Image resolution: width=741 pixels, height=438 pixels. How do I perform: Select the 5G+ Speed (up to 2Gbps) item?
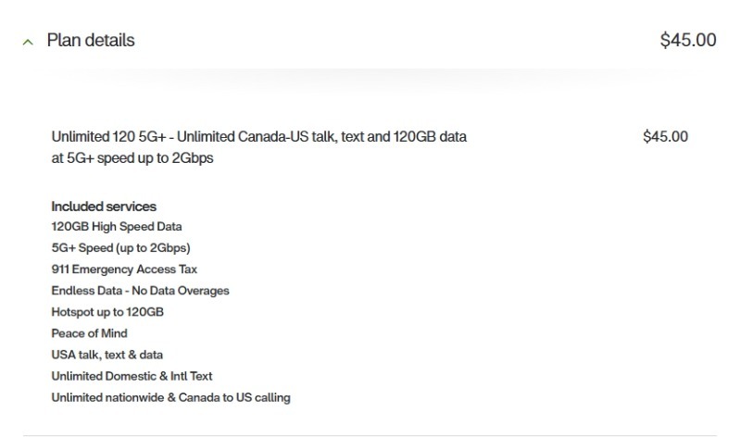[x=121, y=248]
